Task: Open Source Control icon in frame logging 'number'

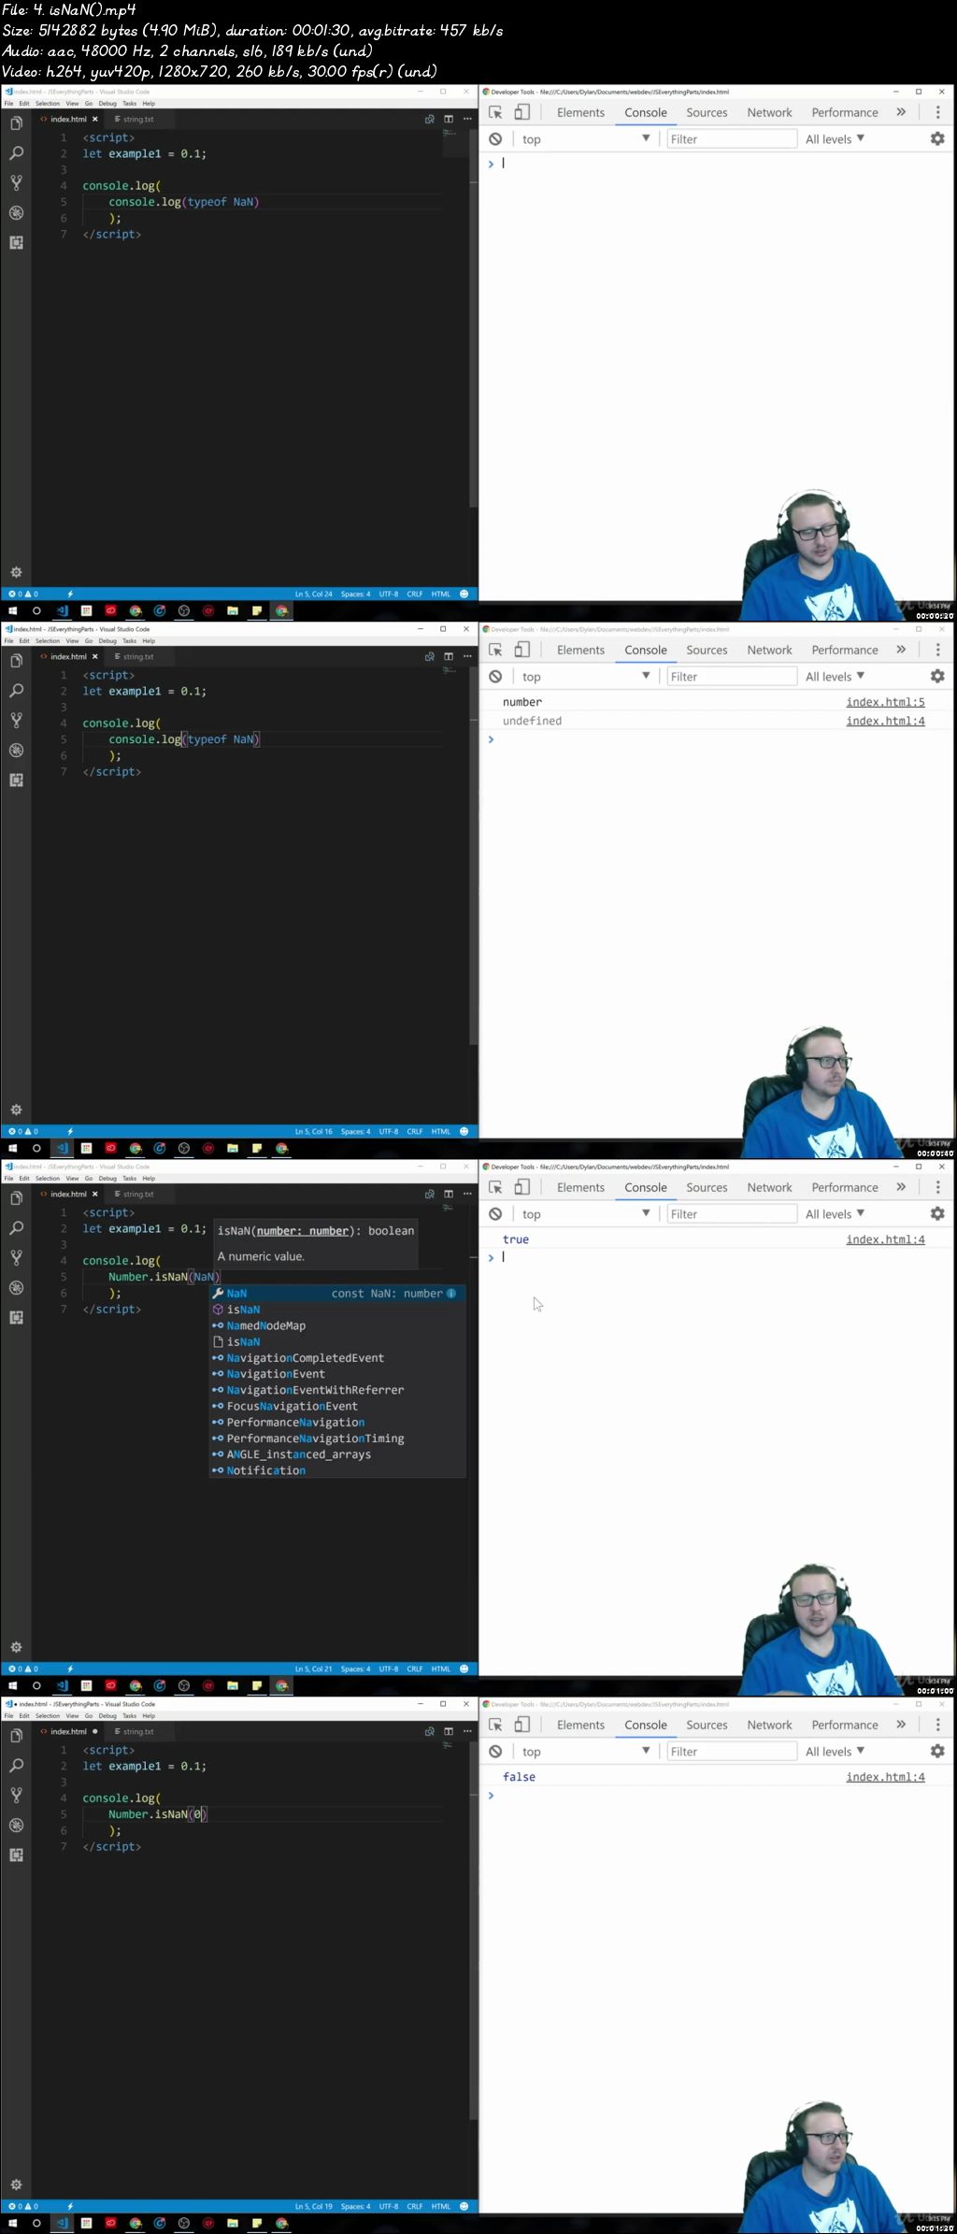Action: tap(16, 721)
